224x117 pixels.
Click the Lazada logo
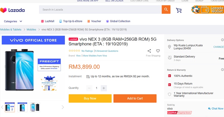pos(13,10)
